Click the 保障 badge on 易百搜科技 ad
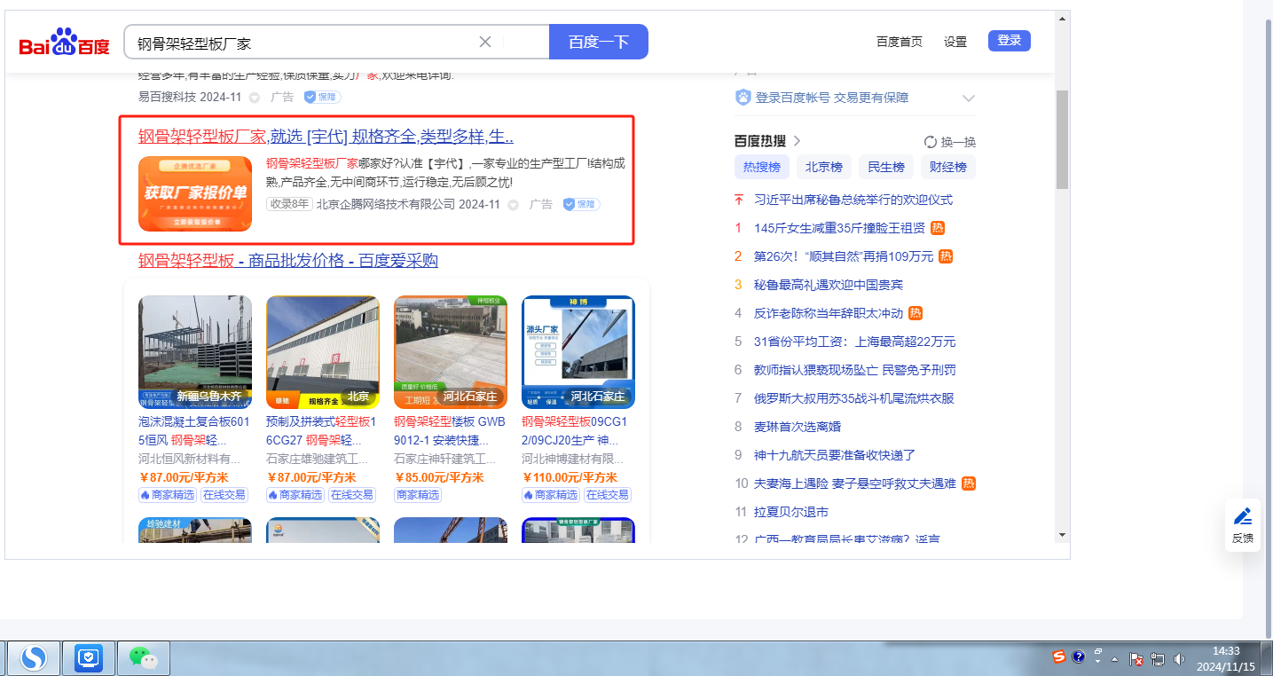 click(x=322, y=98)
